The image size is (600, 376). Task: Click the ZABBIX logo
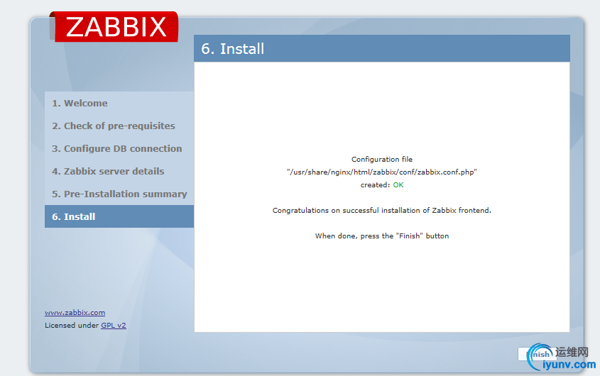coord(114,27)
